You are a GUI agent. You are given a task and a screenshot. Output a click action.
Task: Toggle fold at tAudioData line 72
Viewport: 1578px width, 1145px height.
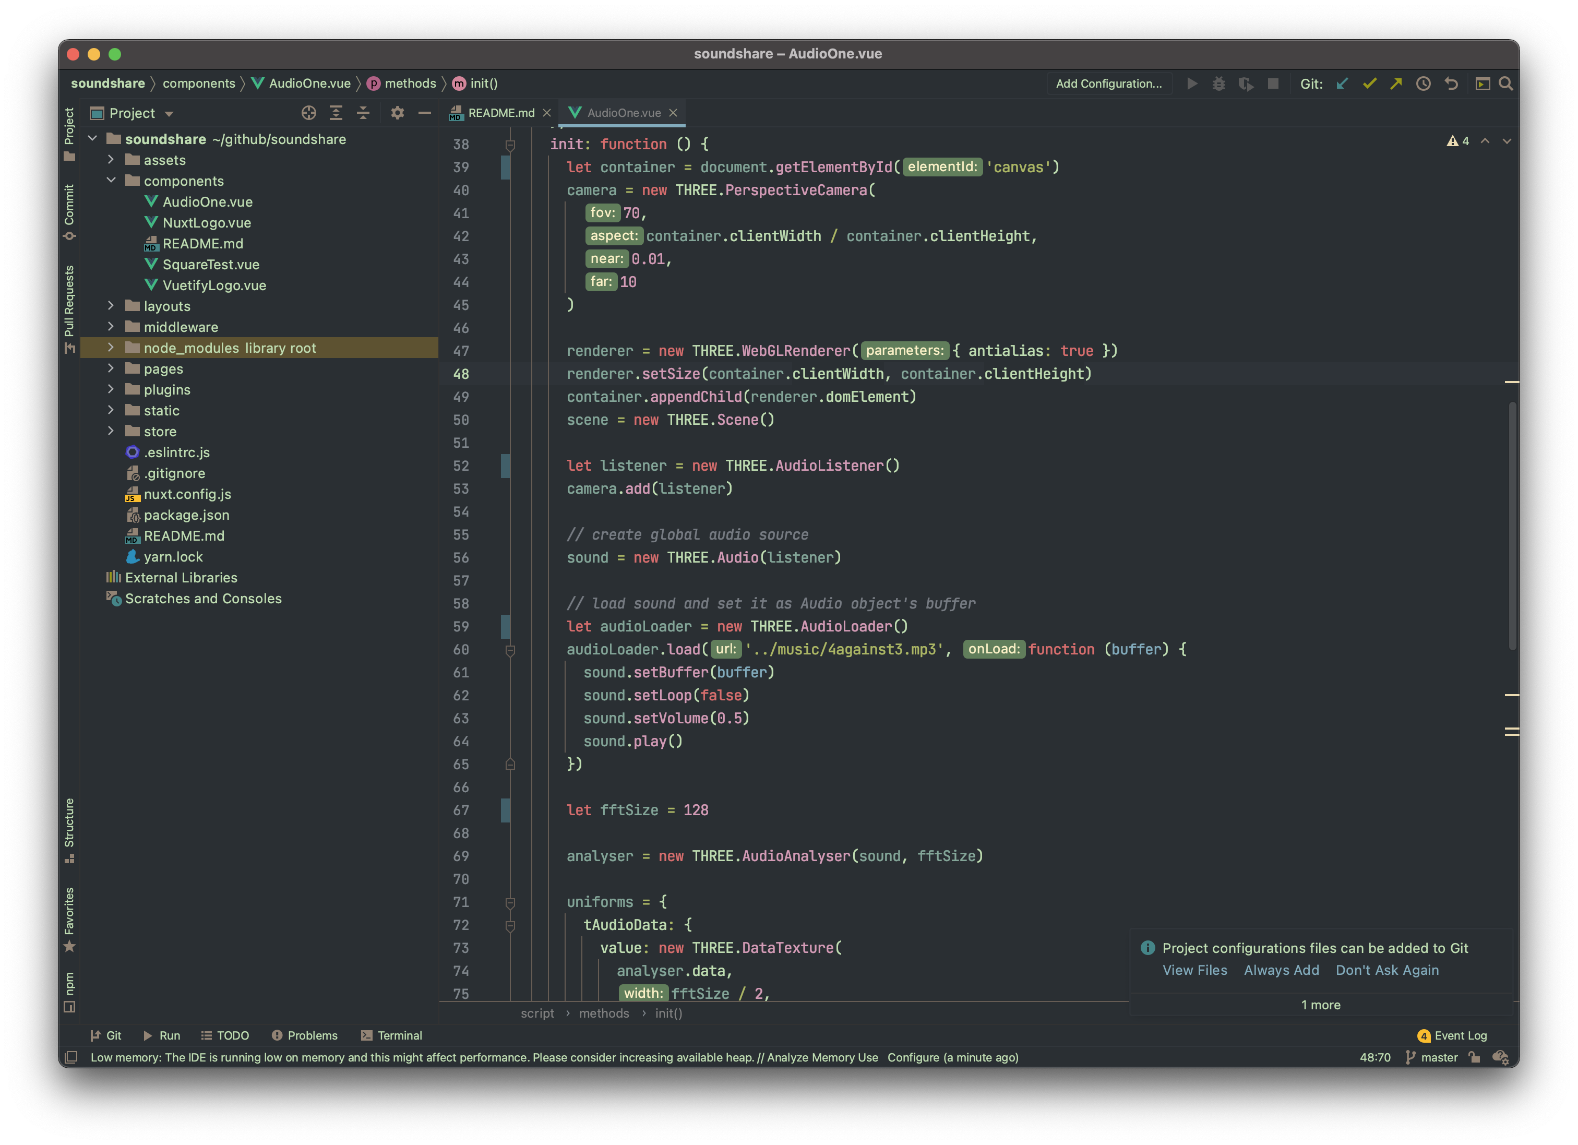coord(510,925)
